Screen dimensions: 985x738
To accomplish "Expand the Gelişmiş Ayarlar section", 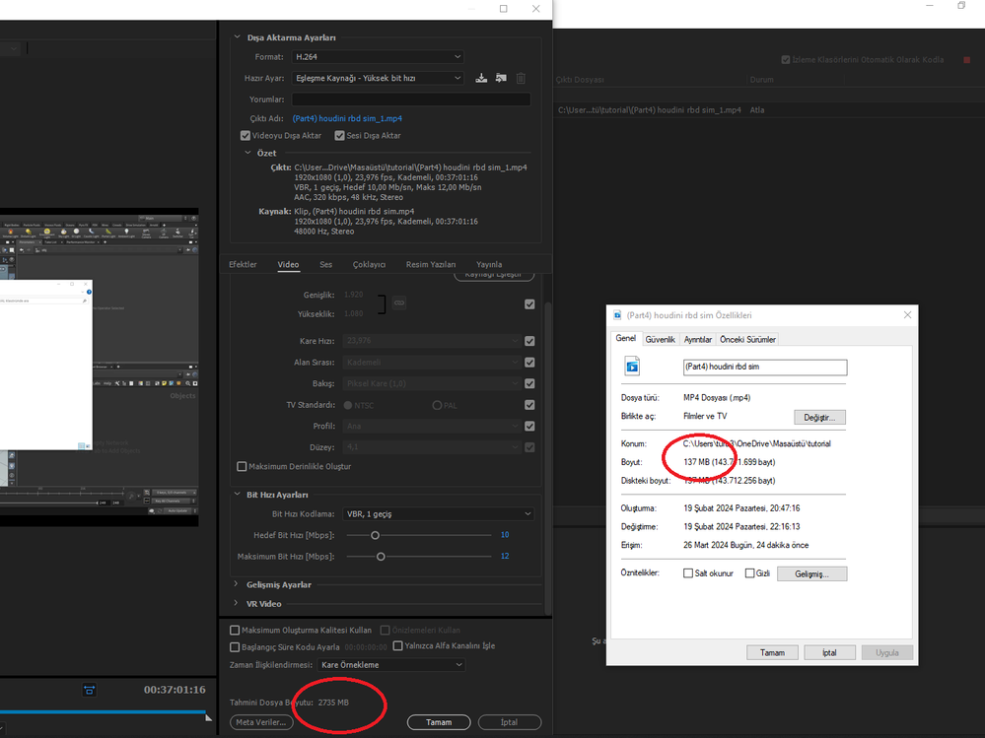I will (237, 584).
